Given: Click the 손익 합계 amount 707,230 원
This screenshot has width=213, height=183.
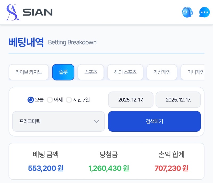Looking at the screenshot, I should point(171,168).
